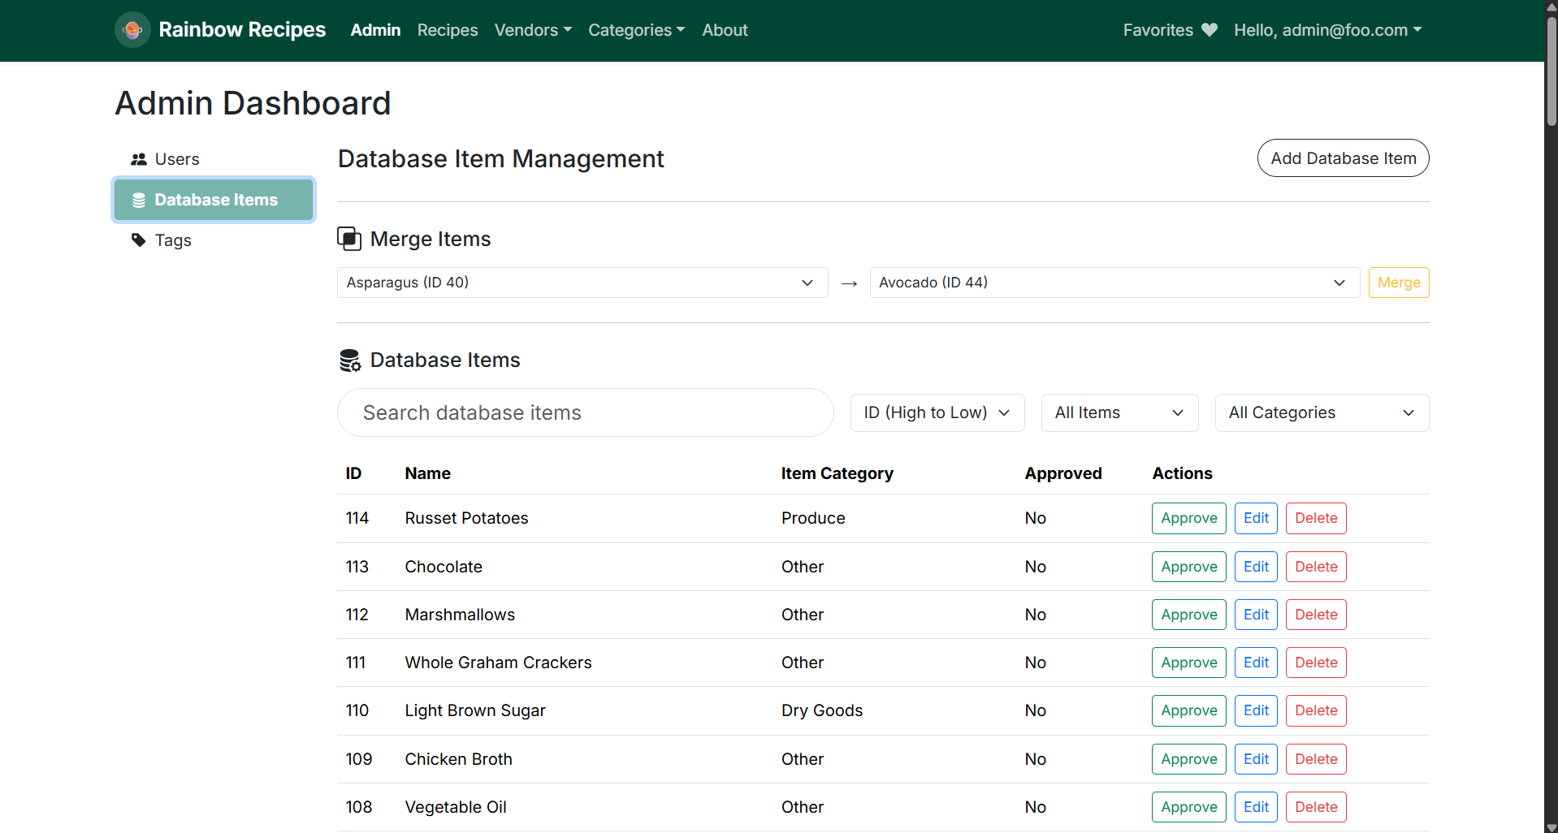The height and width of the screenshot is (833, 1558).
Task: Click the Merge Items section icon
Action: pos(349,239)
